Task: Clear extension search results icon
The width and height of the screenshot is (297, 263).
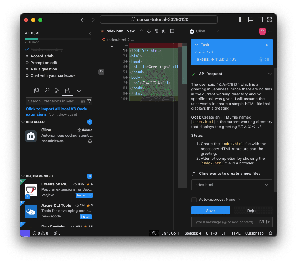Action: 83,101
